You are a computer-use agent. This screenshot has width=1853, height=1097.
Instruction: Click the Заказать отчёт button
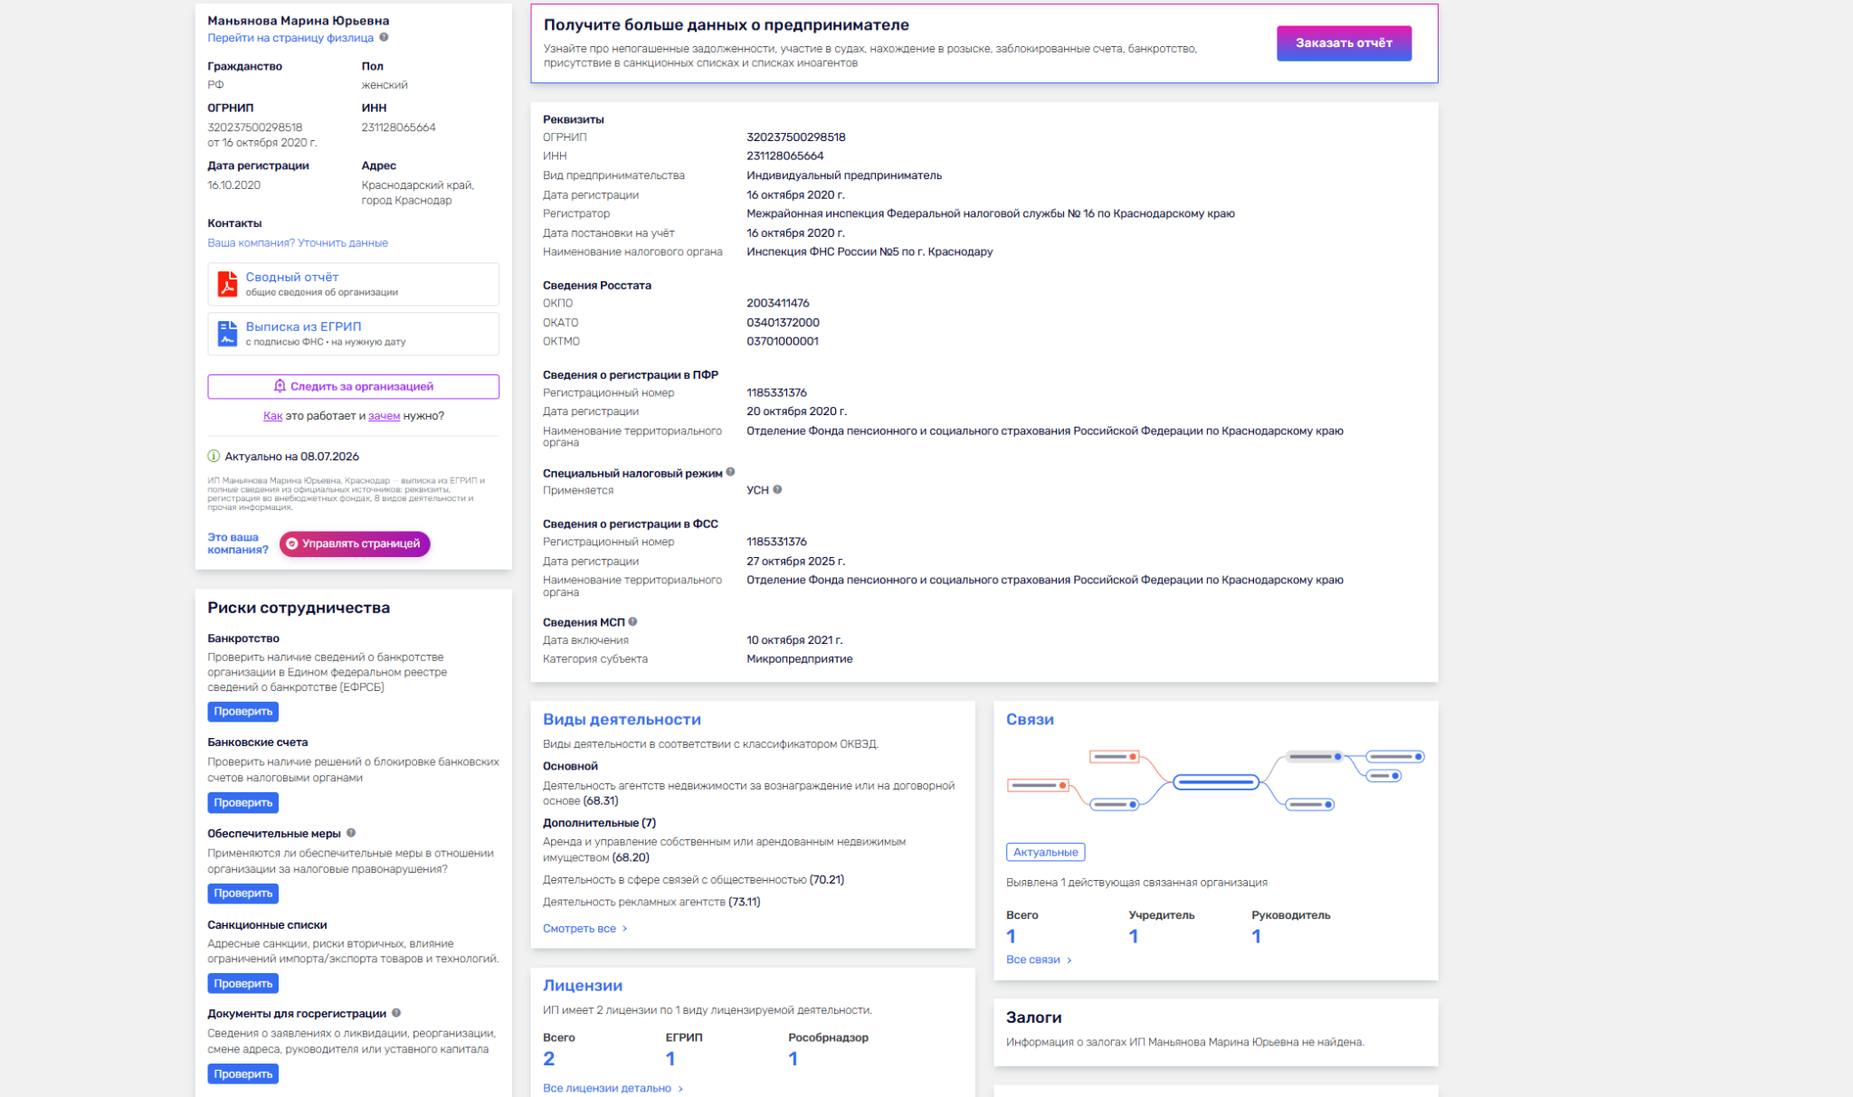(x=1344, y=43)
